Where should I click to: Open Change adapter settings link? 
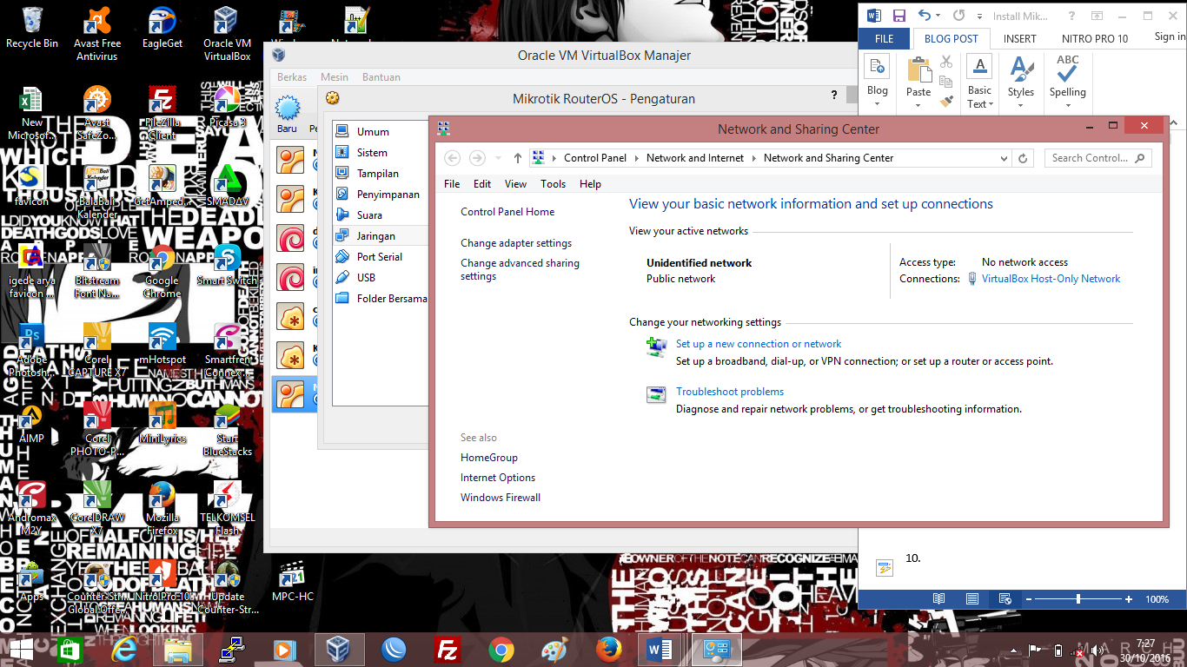coord(516,243)
